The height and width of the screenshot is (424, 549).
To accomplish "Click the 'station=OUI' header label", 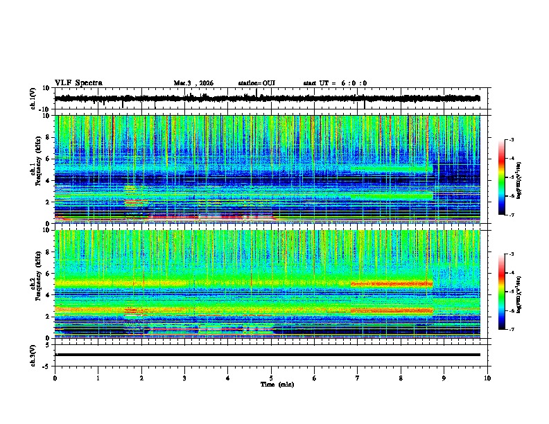I will click(x=256, y=83).
